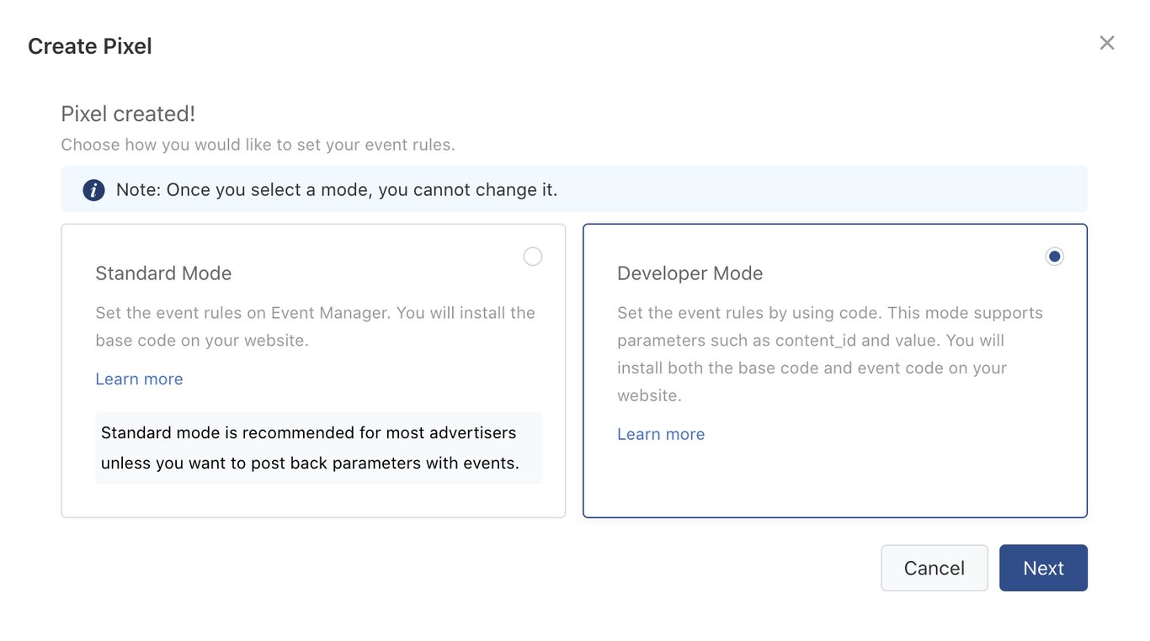Image resolution: width=1150 pixels, height=641 pixels.
Task: Click the Standard Mode description about Event Manager
Action: pyautogui.click(x=315, y=313)
